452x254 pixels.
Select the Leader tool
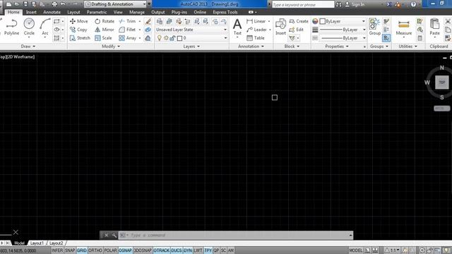pos(256,30)
